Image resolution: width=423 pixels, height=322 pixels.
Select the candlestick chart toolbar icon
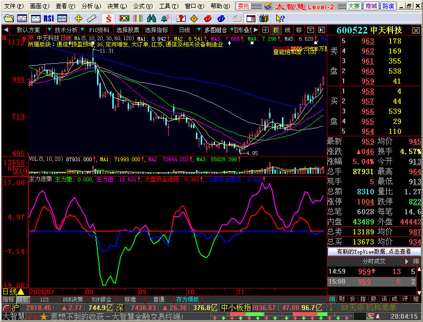[36, 18]
